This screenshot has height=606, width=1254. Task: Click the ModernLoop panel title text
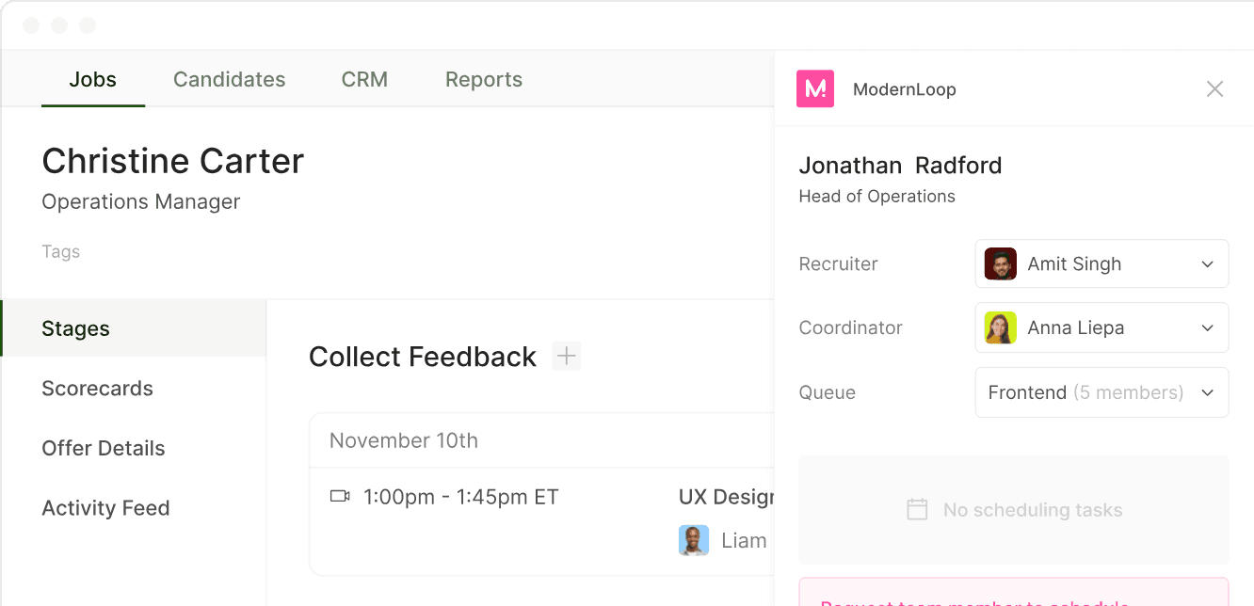pyautogui.click(x=905, y=89)
